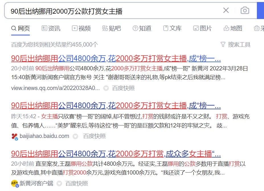264x191 pixels.
Task: Click the view.inews.qq.com source URL
Action: [x=56, y=88]
